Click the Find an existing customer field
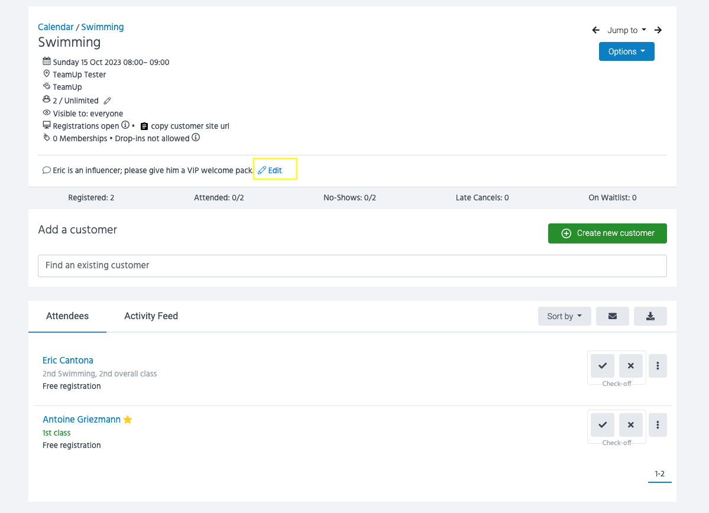709x513 pixels. [352, 265]
